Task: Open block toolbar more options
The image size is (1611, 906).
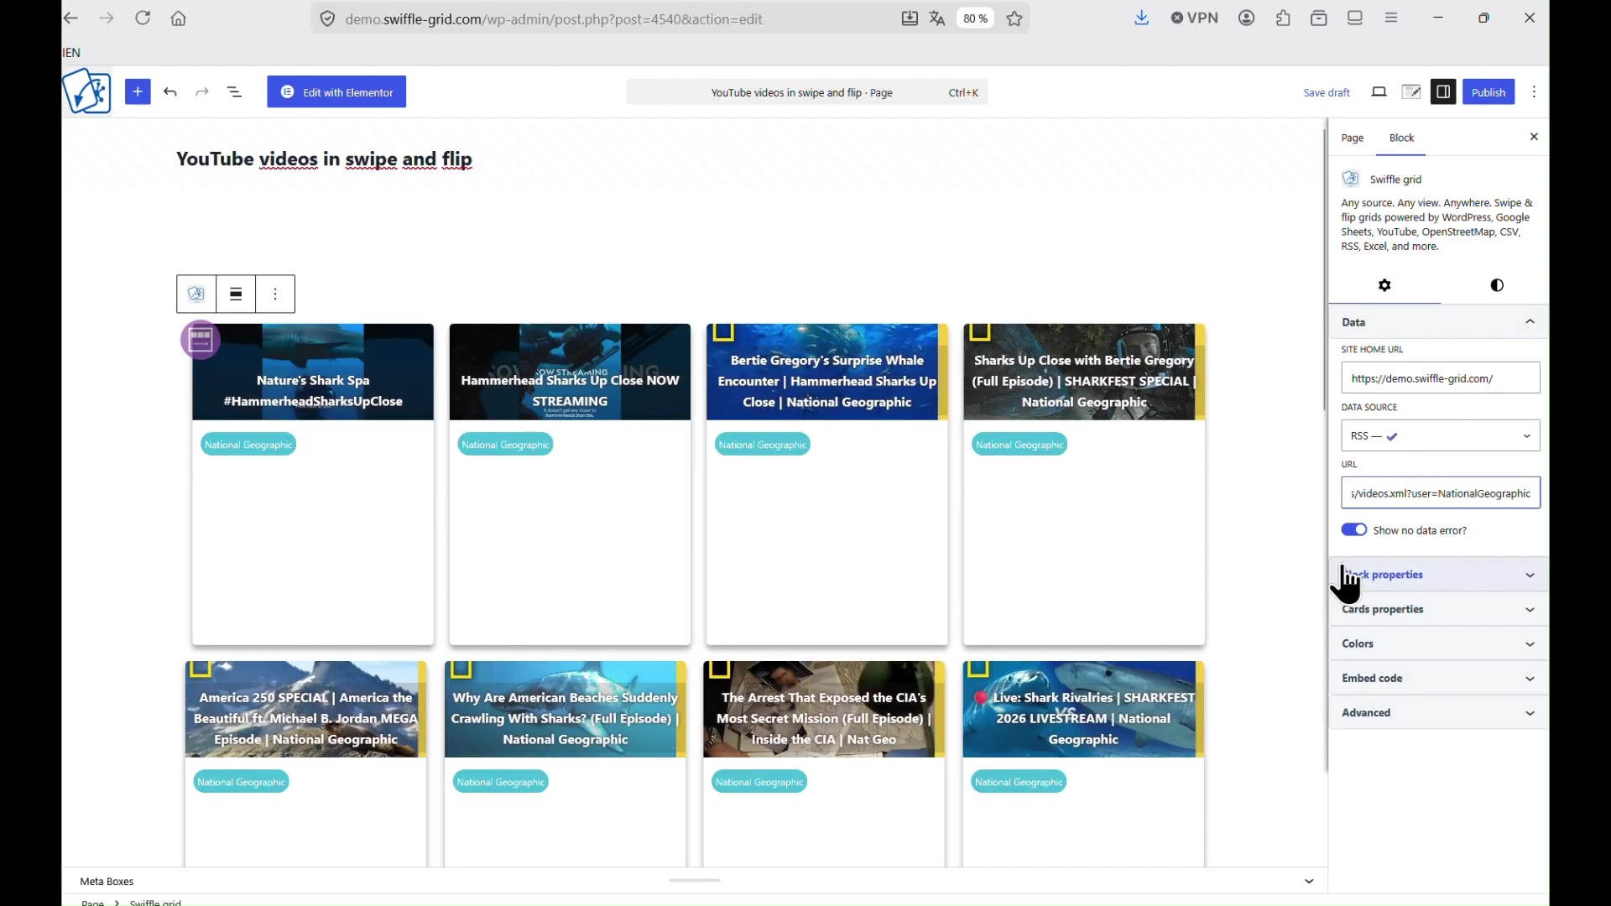Action: tap(276, 294)
